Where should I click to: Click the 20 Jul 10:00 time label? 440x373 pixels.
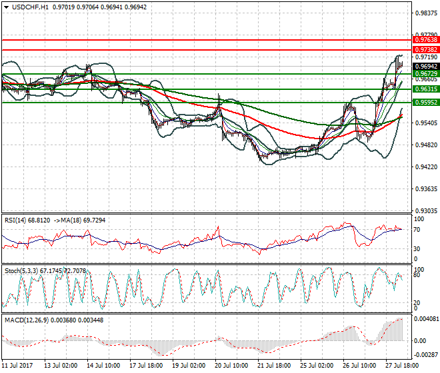click(231, 366)
